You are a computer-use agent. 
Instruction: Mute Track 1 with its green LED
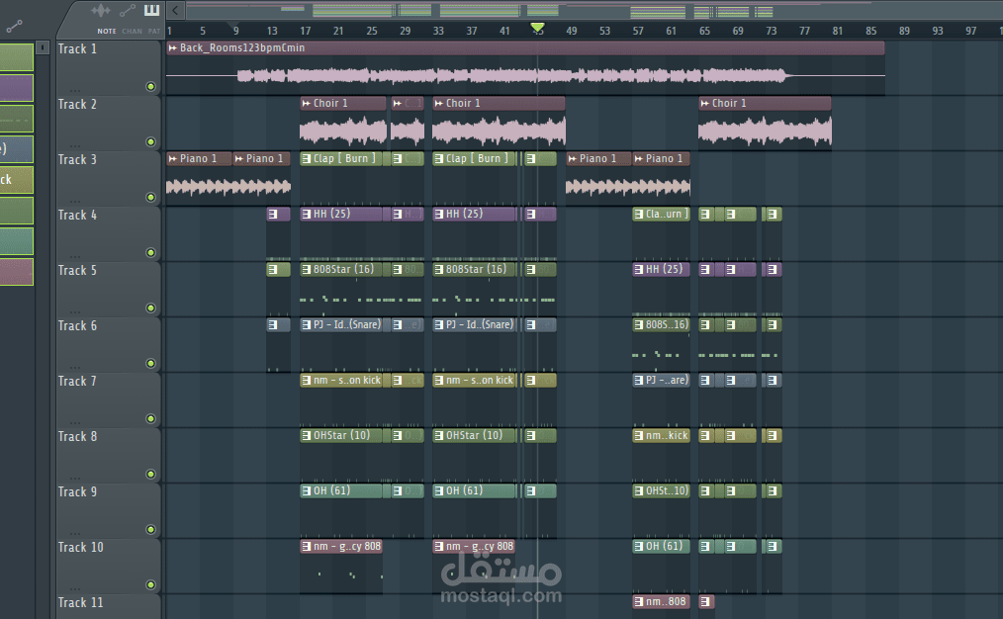pos(151,86)
